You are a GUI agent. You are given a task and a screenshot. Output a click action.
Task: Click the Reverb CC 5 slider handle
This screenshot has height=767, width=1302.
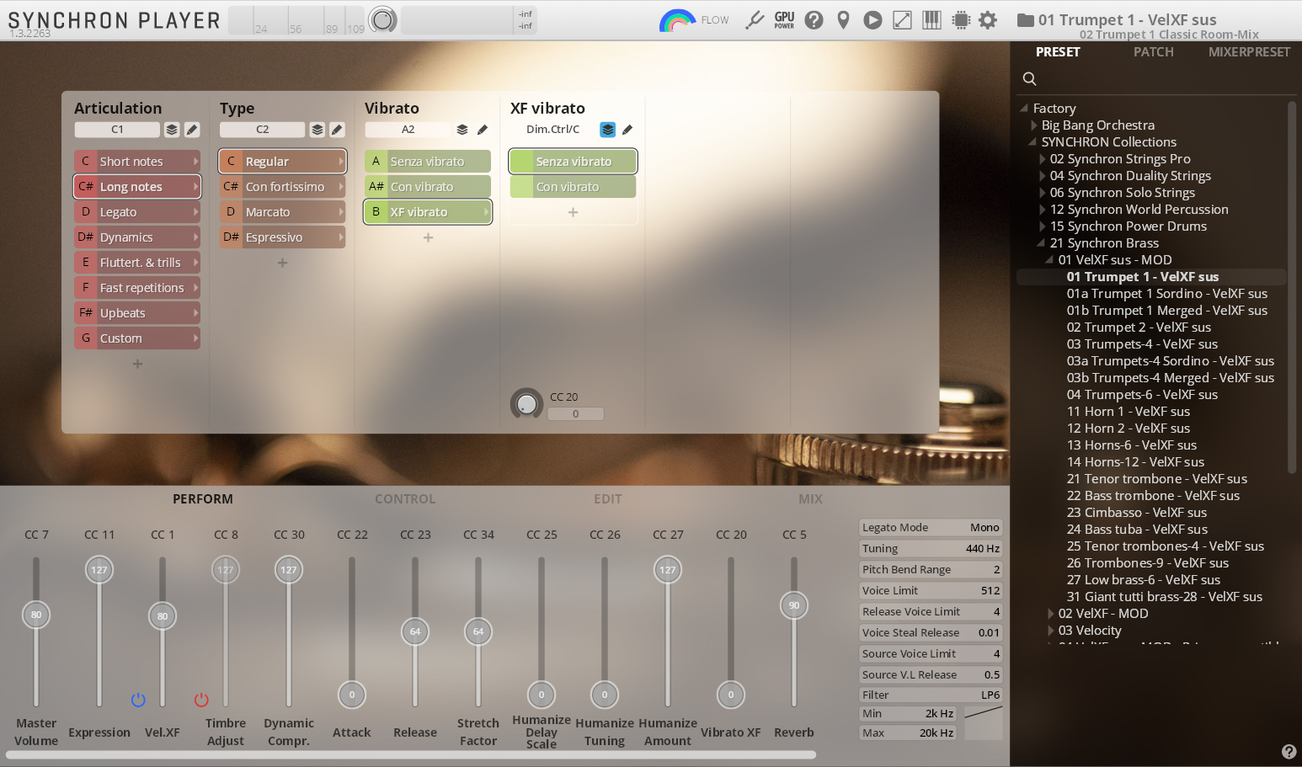(794, 605)
